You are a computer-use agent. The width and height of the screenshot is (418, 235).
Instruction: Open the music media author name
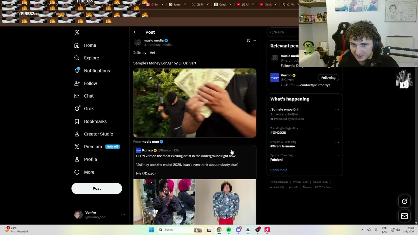(153, 40)
